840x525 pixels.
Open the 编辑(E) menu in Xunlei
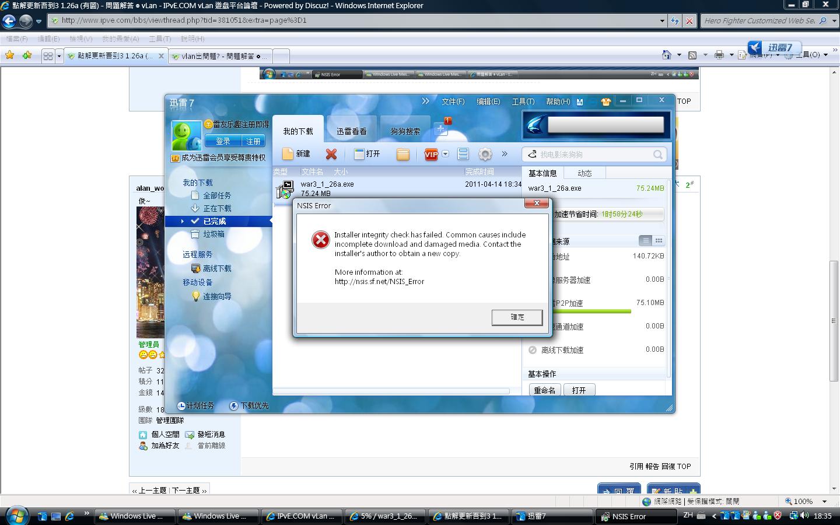click(488, 101)
